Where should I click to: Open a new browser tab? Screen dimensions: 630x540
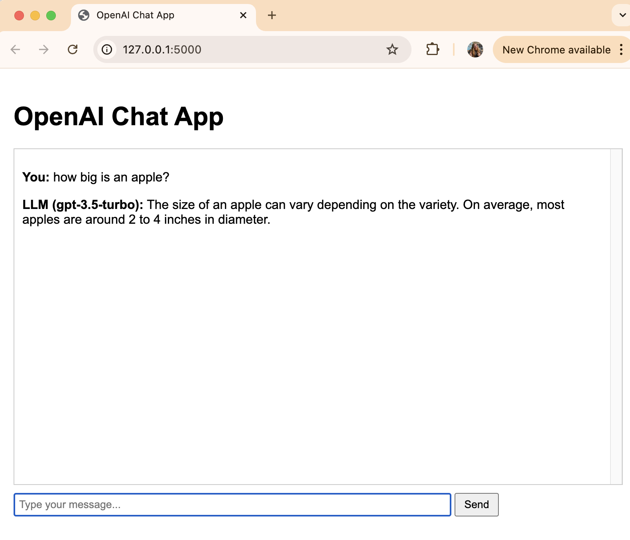pos(272,15)
